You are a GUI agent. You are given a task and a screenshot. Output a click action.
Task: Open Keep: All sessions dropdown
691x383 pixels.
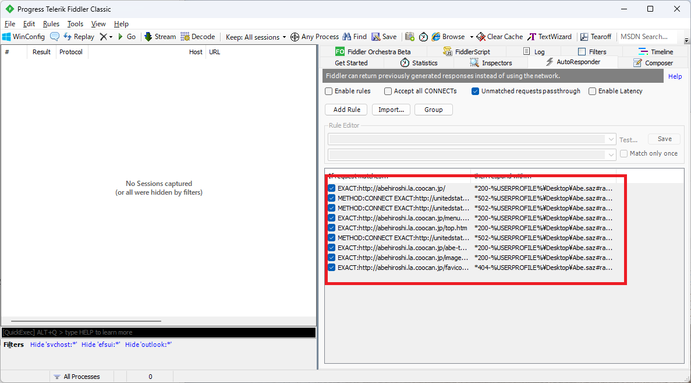coord(256,37)
